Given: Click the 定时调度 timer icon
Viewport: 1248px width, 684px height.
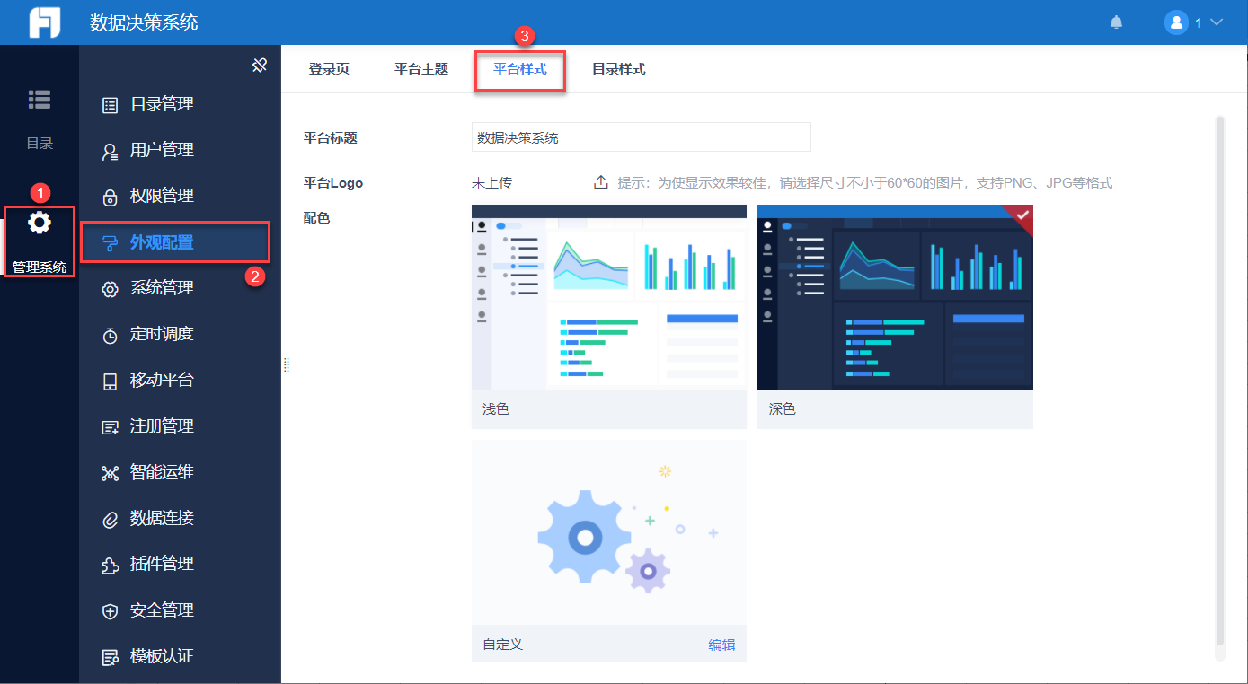Looking at the screenshot, I should coord(110,335).
